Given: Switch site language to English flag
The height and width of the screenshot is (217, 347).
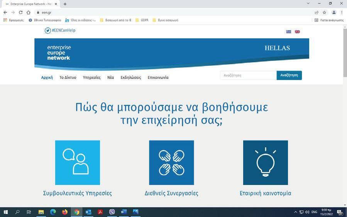Looking at the screenshot, I should click(297, 31).
